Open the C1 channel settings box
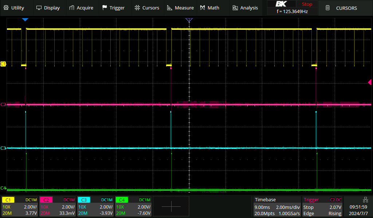This screenshot has height=218, width=373. click(x=20, y=206)
